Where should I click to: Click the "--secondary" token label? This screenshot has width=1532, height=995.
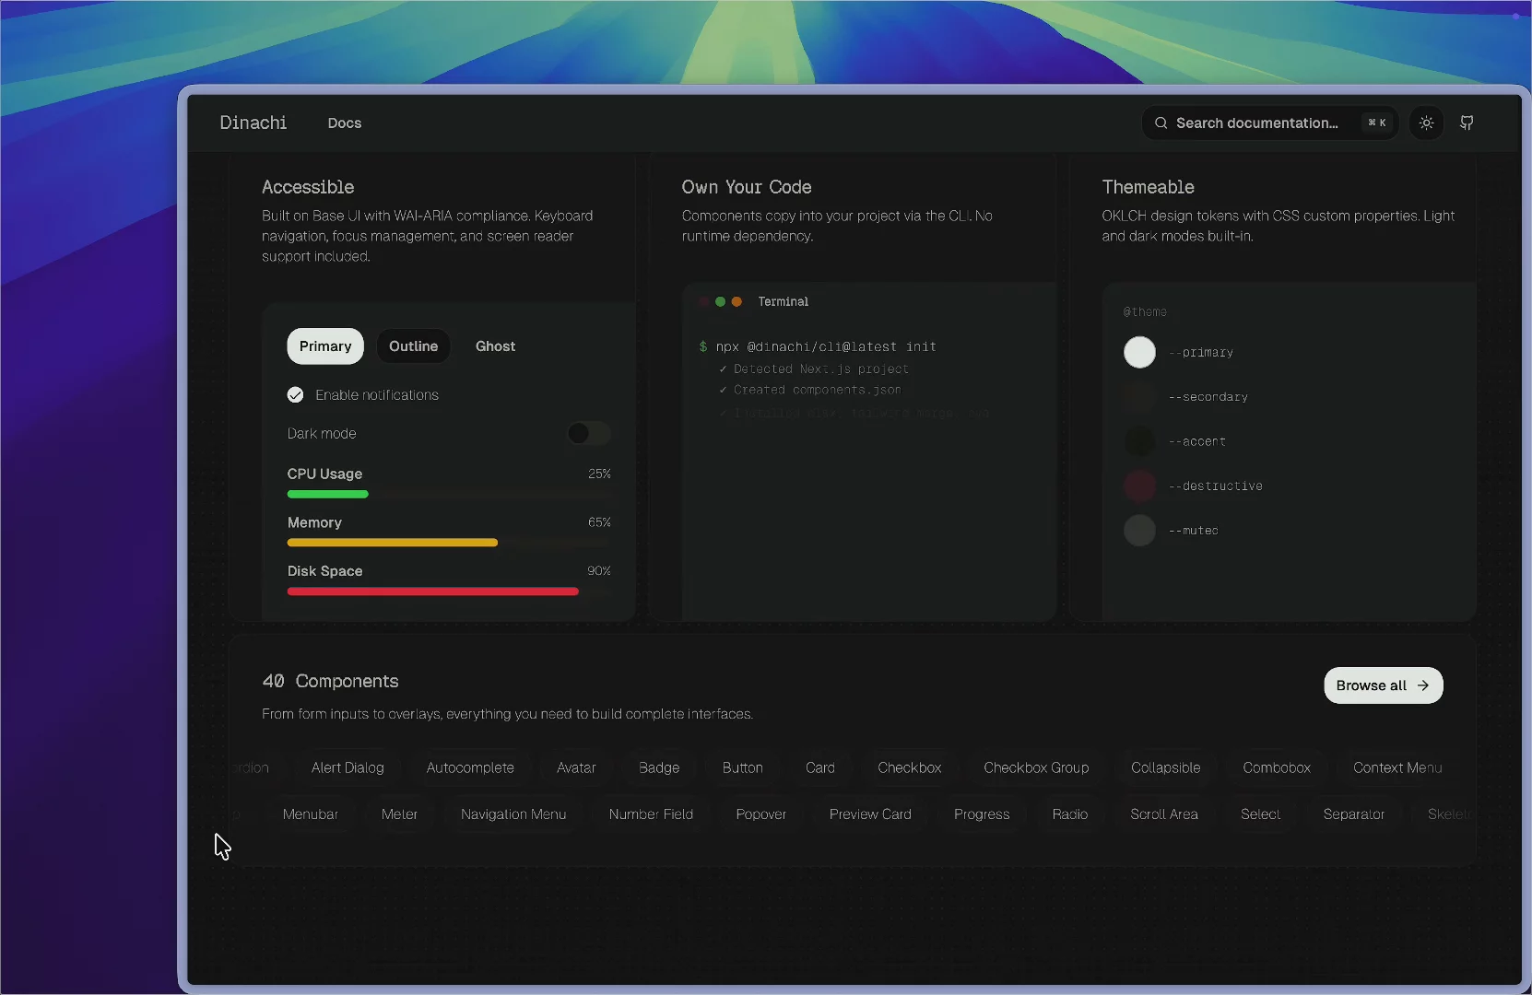tap(1208, 397)
